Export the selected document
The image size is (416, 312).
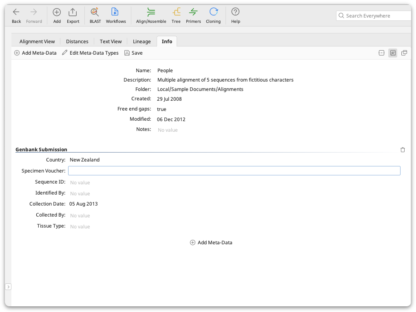[x=73, y=15]
